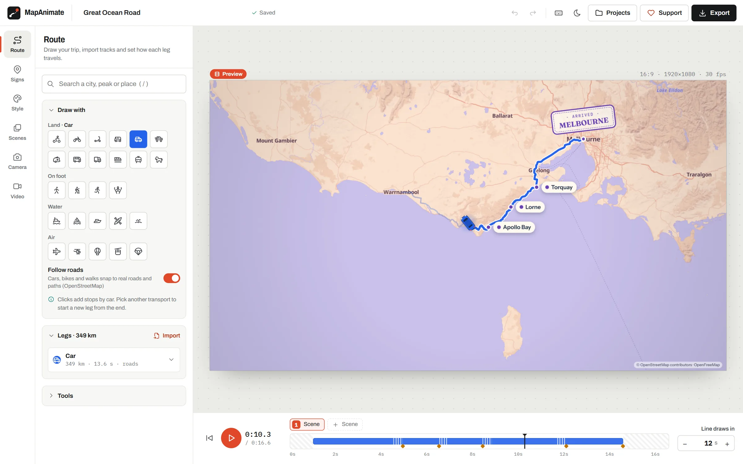
Task: Select the motorcycle transport icon
Action: click(x=77, y=139)
